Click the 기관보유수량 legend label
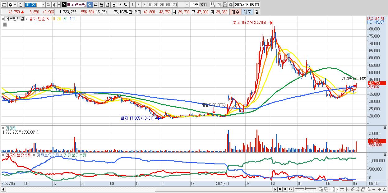The width and height of the screenshot is (388, 193). pos(48,155)
